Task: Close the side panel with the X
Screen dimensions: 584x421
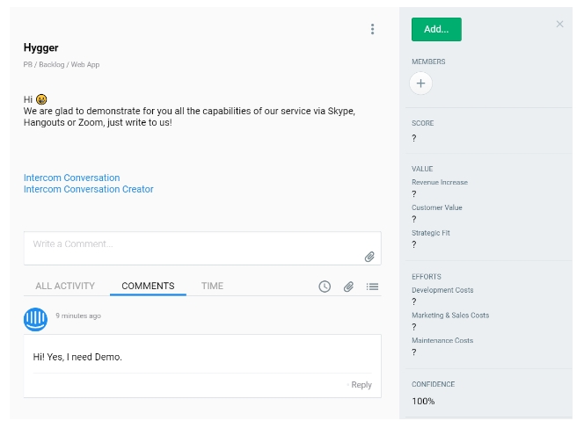Action: click(559, 25)
